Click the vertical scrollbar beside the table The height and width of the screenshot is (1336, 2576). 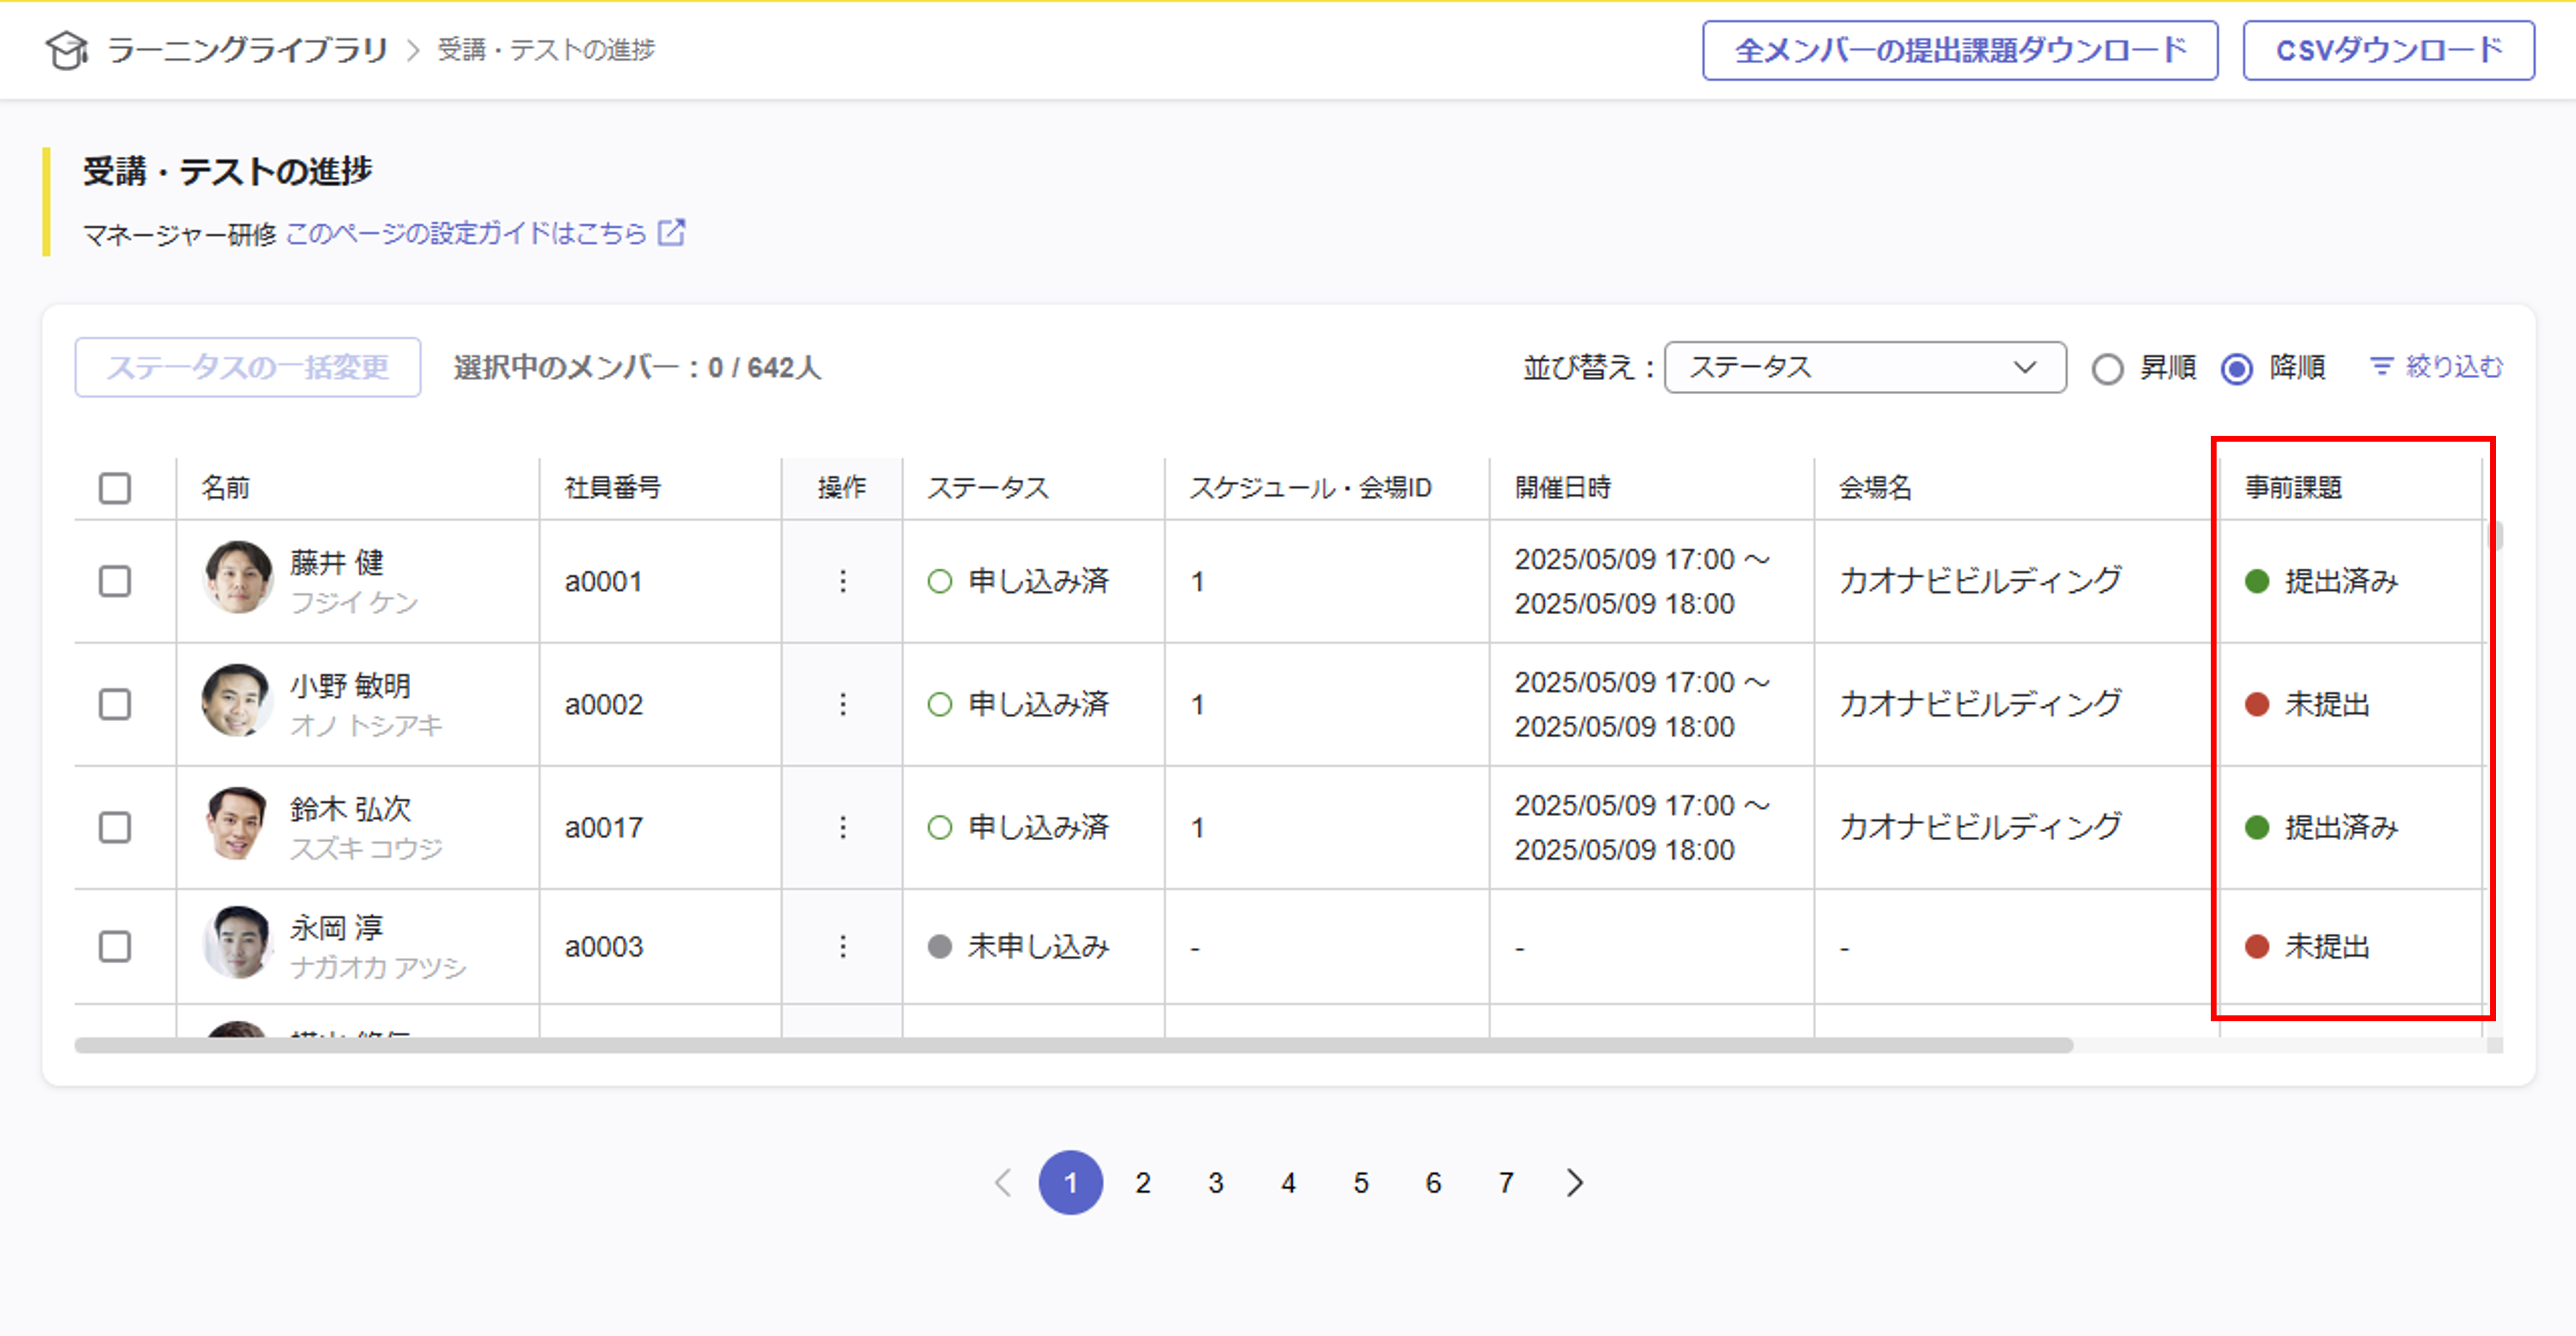[2497, 536]
